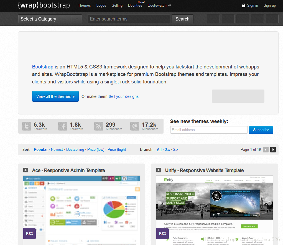Click the email subscribers @ icon
283x245 pixels.
click(135, 126)
